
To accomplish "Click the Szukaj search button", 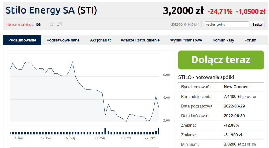I will (257, 24).
